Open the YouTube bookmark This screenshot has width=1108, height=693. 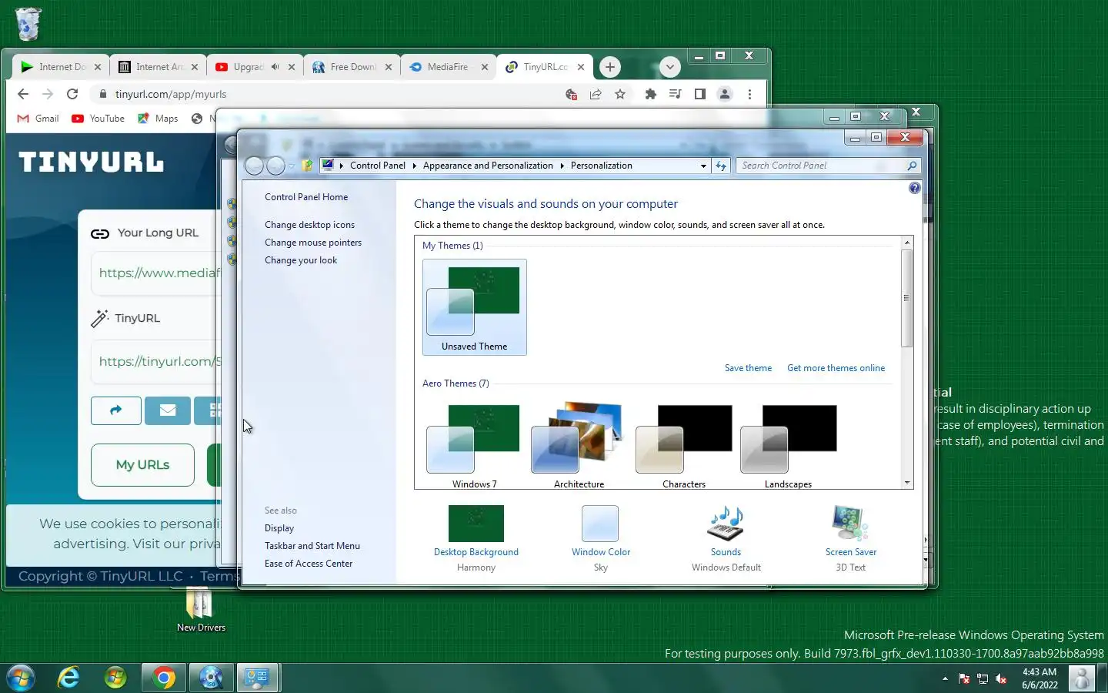tap(98, 119)
